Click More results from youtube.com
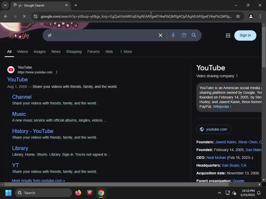This screenshot has height=199, width=266. coord(38,181)
